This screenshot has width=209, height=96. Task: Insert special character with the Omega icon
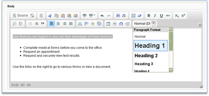tap(121, 24)
